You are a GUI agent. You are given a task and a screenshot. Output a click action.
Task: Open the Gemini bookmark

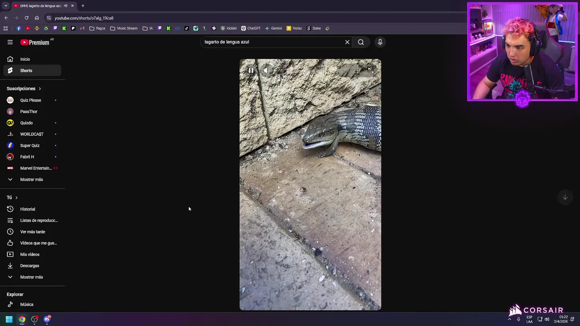pos(274,28)
